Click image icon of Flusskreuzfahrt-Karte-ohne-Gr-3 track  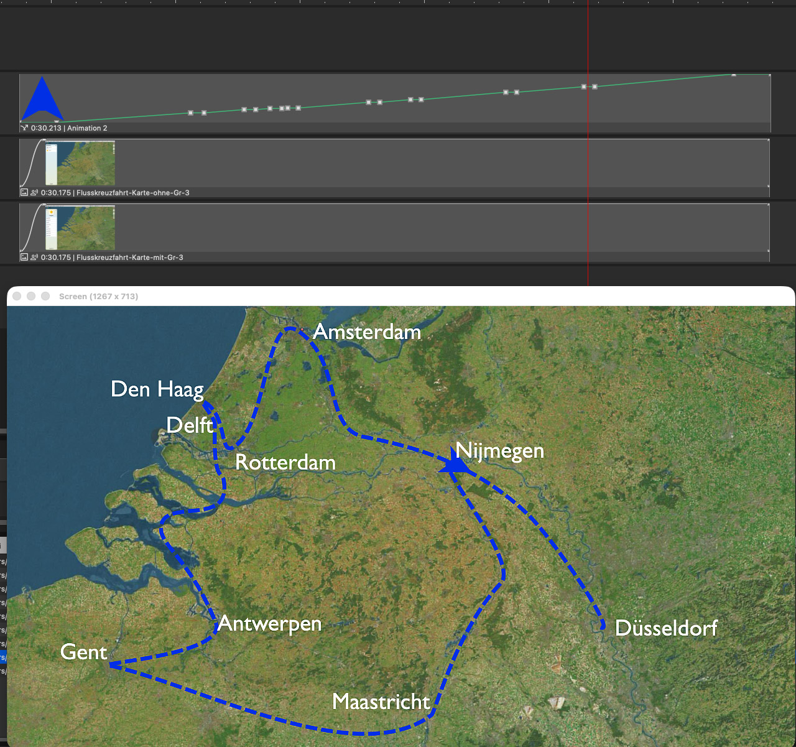coord(24,193)
